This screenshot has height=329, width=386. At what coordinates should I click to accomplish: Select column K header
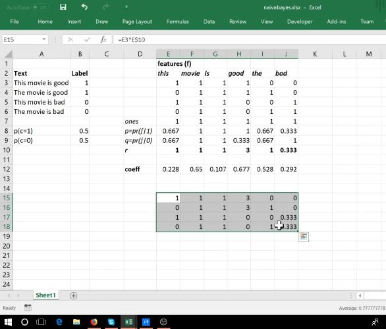tap(315, 54)
